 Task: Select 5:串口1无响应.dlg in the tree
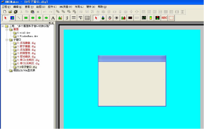pyautogui.click(x=28, y=60)
